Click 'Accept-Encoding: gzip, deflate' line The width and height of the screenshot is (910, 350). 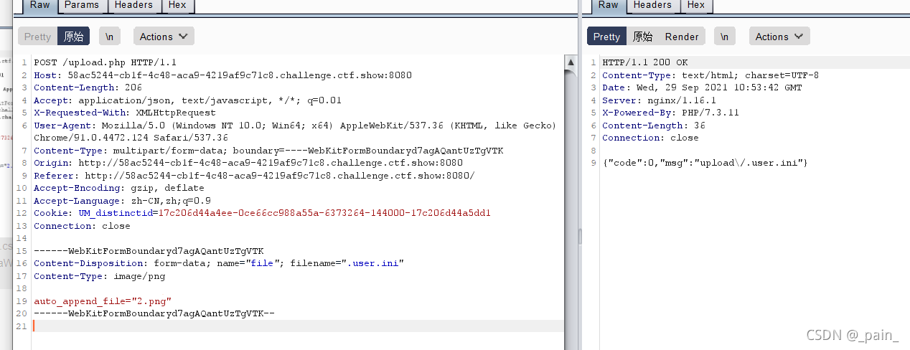click(x=119, y=188)
